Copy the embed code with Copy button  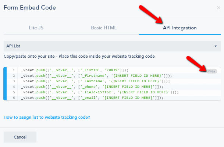211,71
